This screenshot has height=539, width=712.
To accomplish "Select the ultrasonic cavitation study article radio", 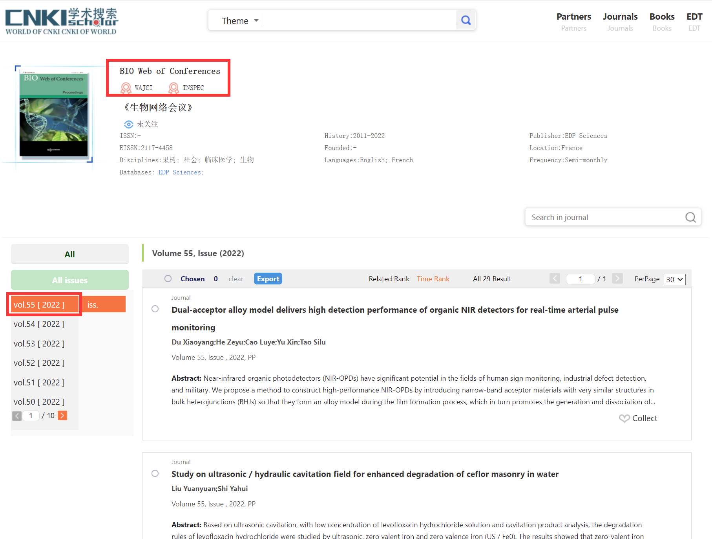I will point(155,473).
